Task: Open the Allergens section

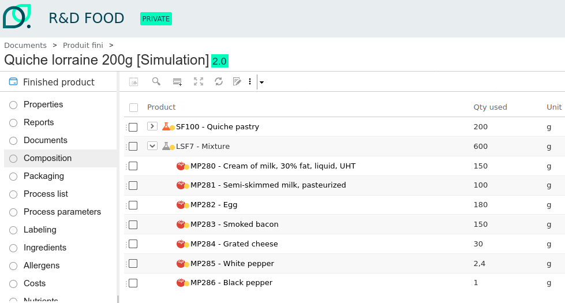Action: (x=42, y=265)
